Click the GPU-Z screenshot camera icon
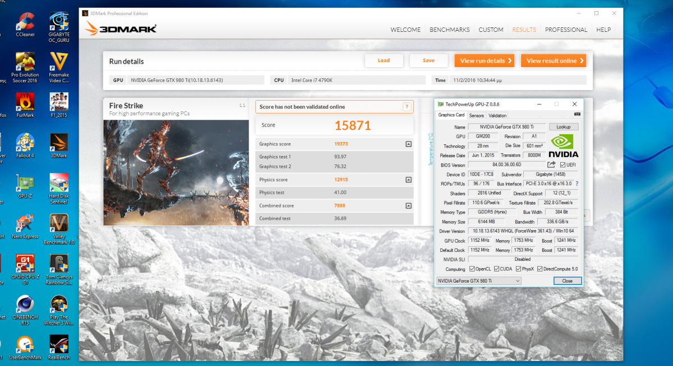Image resolution: width=673 pixels, height=366 pixels. coord(577,115)
